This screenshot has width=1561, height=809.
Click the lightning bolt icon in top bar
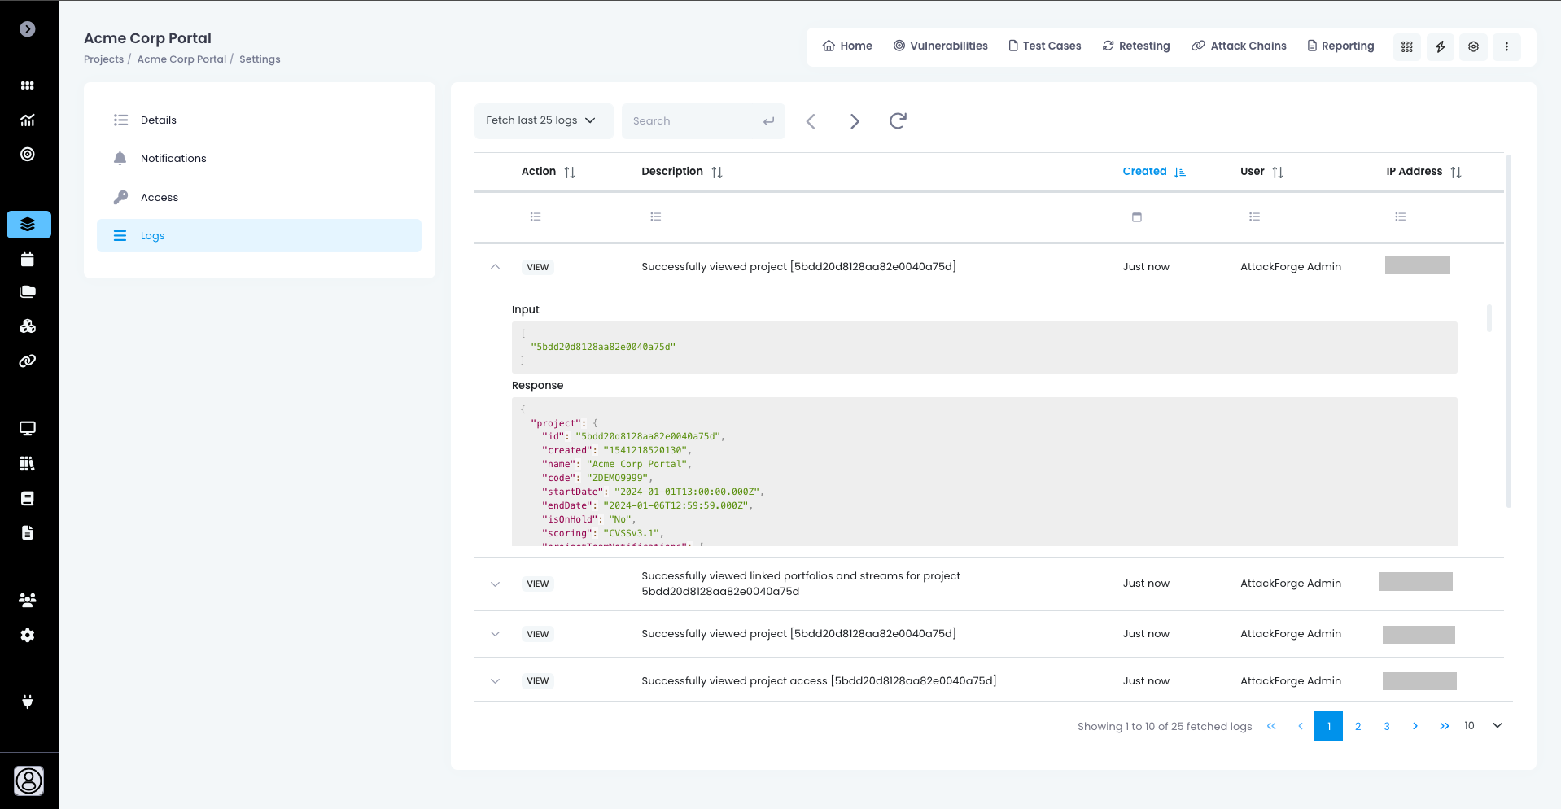1440,46
